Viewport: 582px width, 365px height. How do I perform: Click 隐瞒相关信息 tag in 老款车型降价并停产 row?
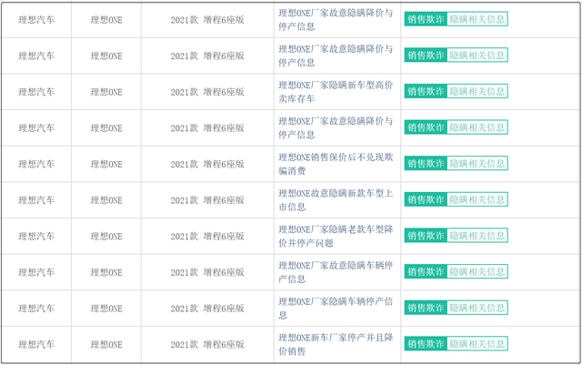point(477,236)
